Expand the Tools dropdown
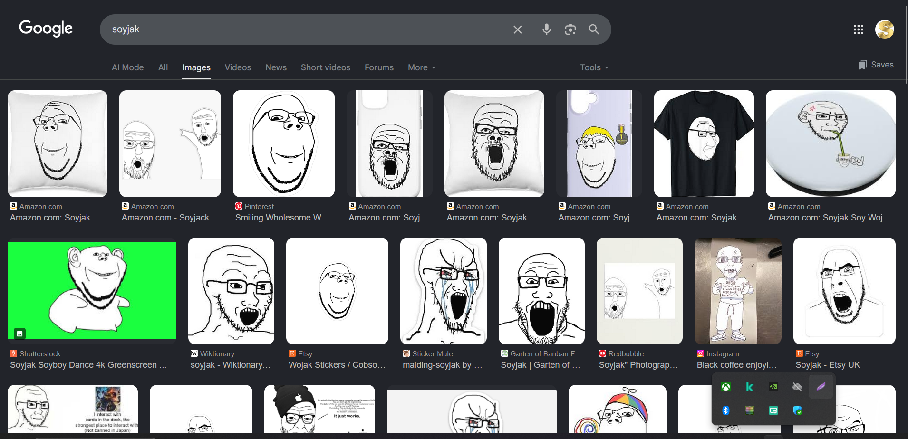Image resolution: width=908 pixels, height=439 pixels. tap(594, 67)
